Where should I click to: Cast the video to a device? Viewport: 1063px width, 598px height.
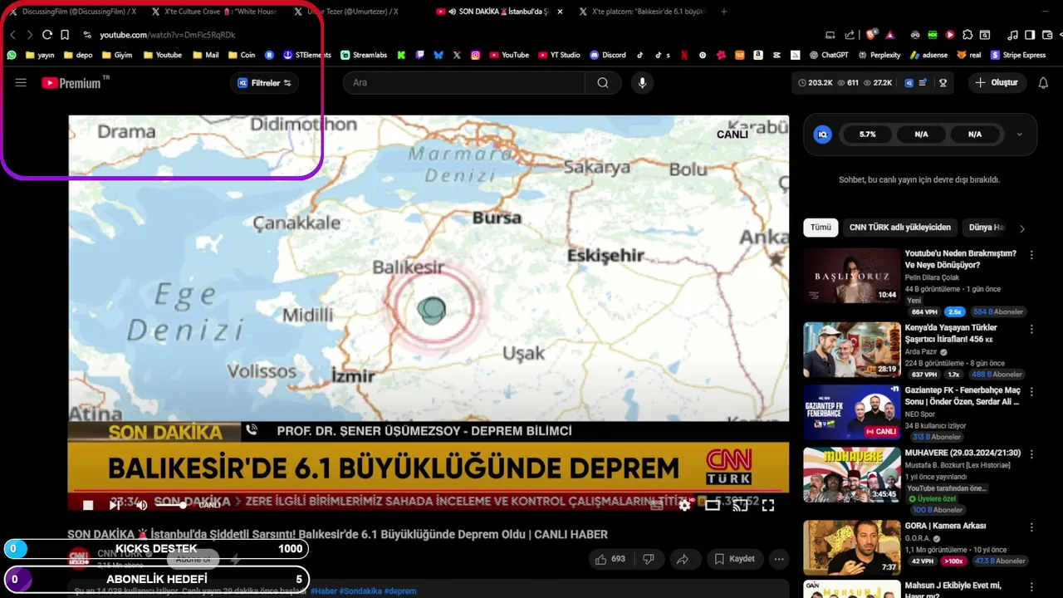coord(740,504)
